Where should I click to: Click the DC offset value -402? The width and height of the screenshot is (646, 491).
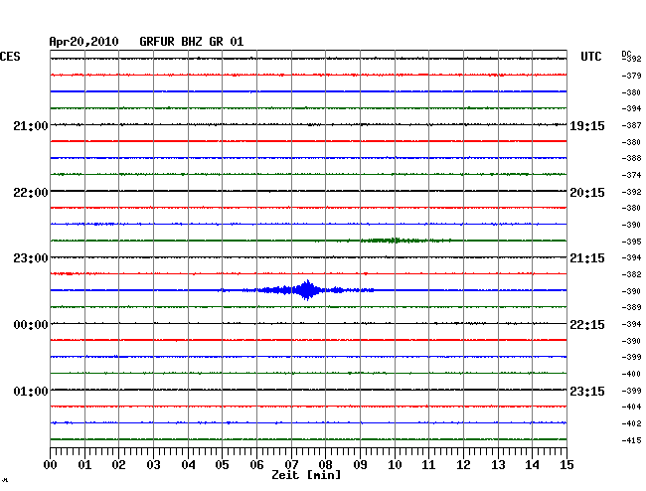(x=631, y=423)
